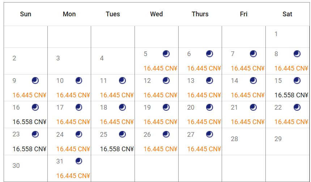Image resolution: width=311 pixels, height=182 pixels.
Task: Click the moon icon on day 31
Action: click(79, 161)
